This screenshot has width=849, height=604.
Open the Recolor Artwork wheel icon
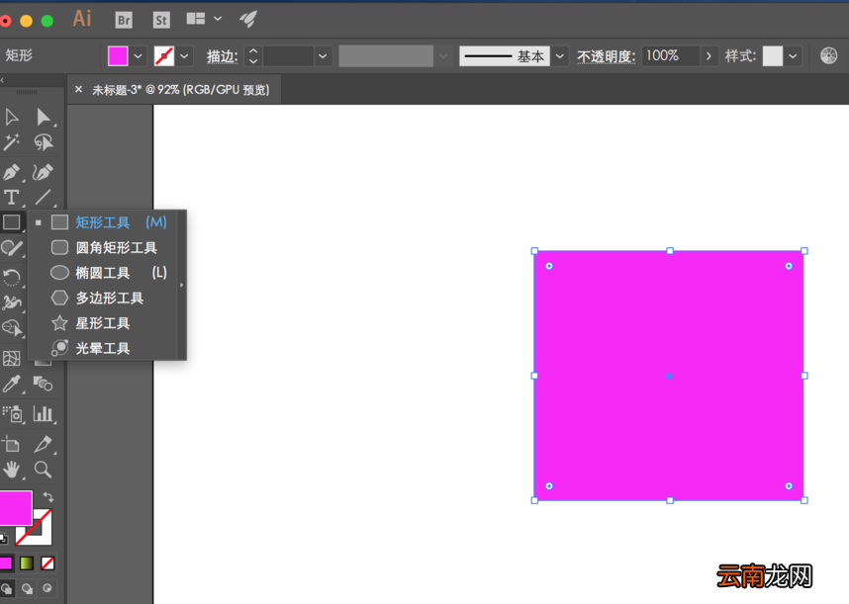point(828,55)
